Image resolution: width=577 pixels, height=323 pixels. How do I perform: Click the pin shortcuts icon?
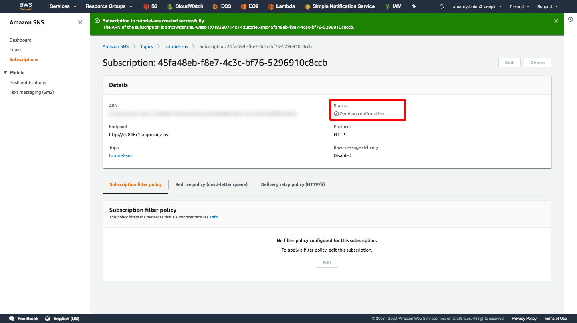pos(414,6)
